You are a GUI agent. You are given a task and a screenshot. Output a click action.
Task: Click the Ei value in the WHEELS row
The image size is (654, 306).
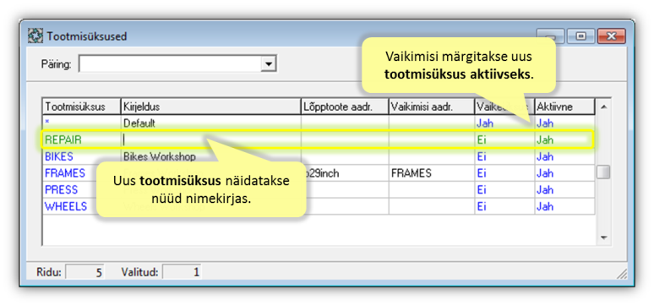pos(504,206)
